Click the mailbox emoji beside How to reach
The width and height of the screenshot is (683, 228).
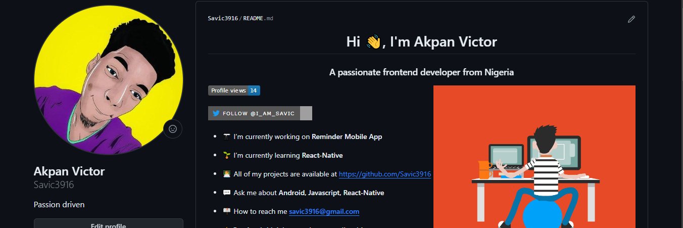coord(227,212)
